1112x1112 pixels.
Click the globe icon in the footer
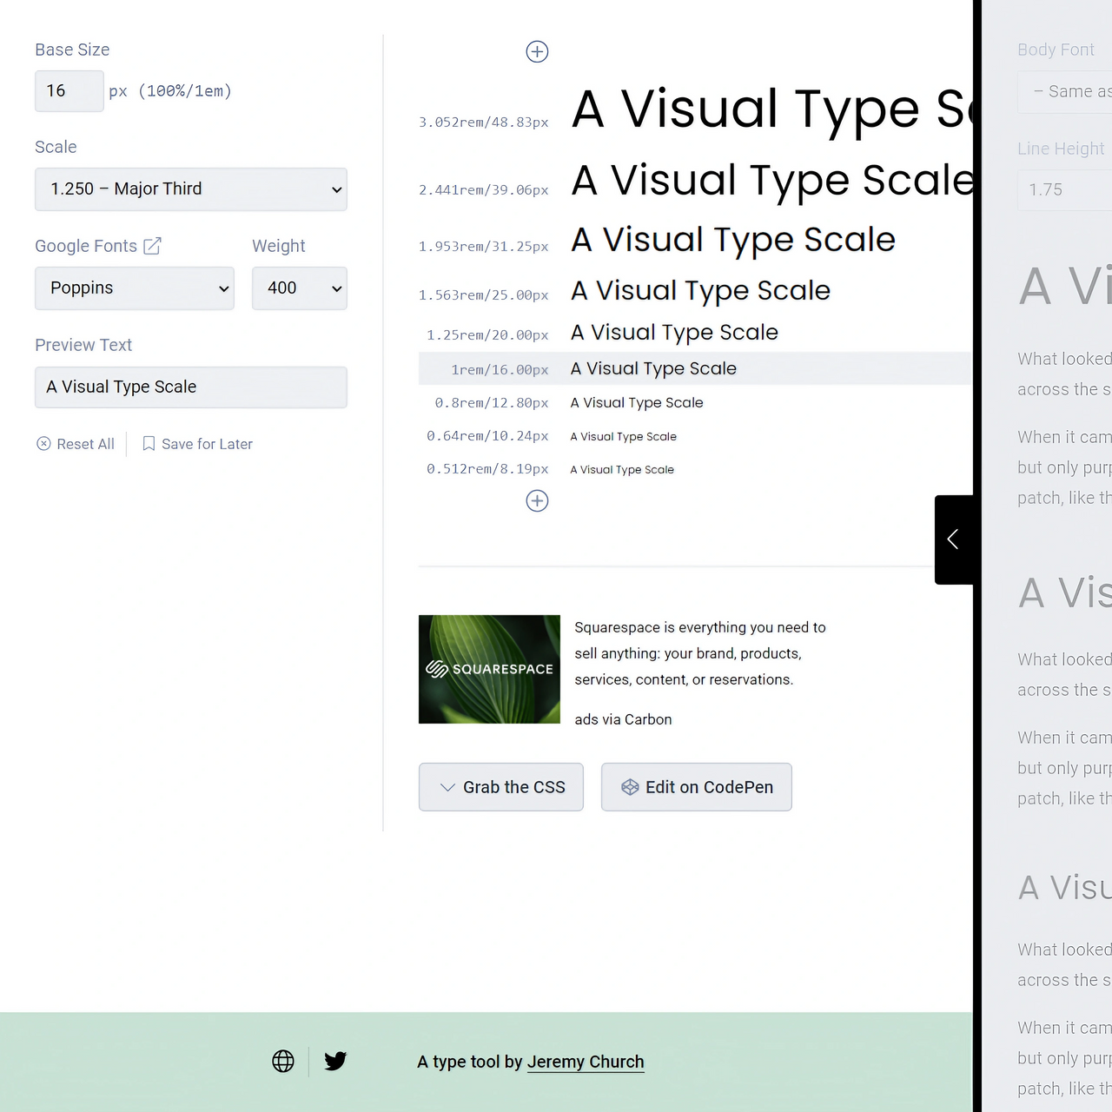[x=283, y=1061]
